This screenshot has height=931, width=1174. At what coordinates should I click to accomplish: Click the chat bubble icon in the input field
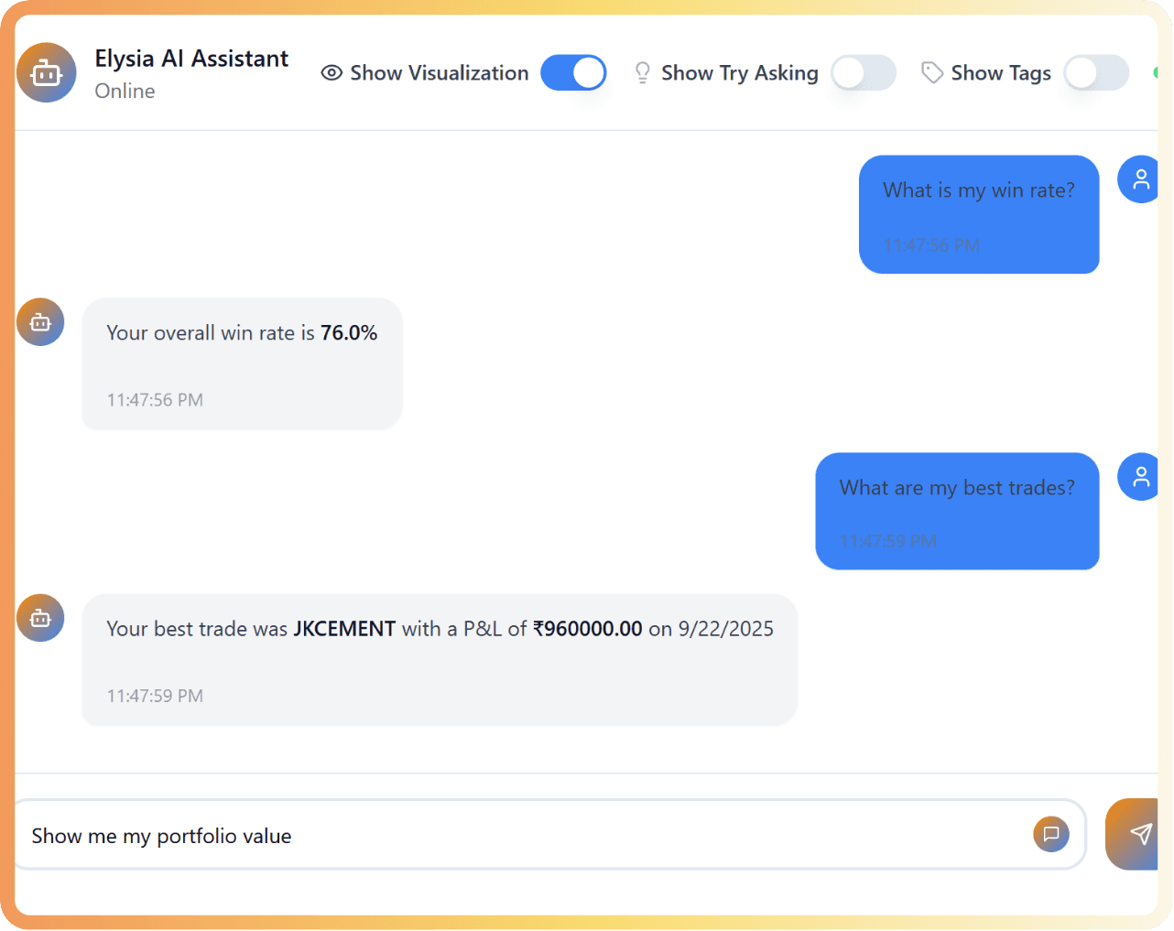[1051, 834]
